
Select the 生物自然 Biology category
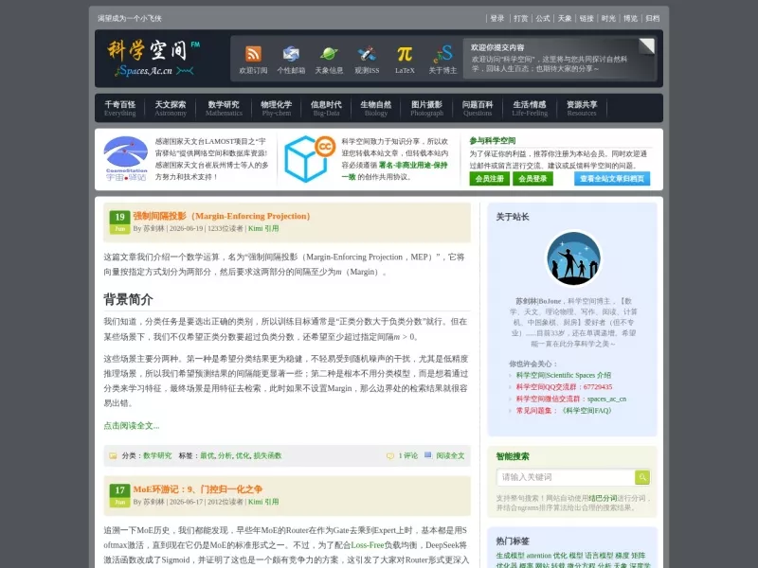376,108
